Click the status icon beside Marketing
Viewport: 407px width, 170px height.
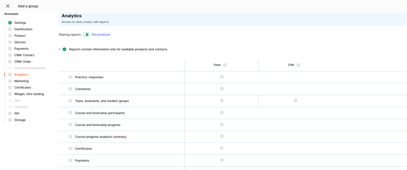click(10, 81)
